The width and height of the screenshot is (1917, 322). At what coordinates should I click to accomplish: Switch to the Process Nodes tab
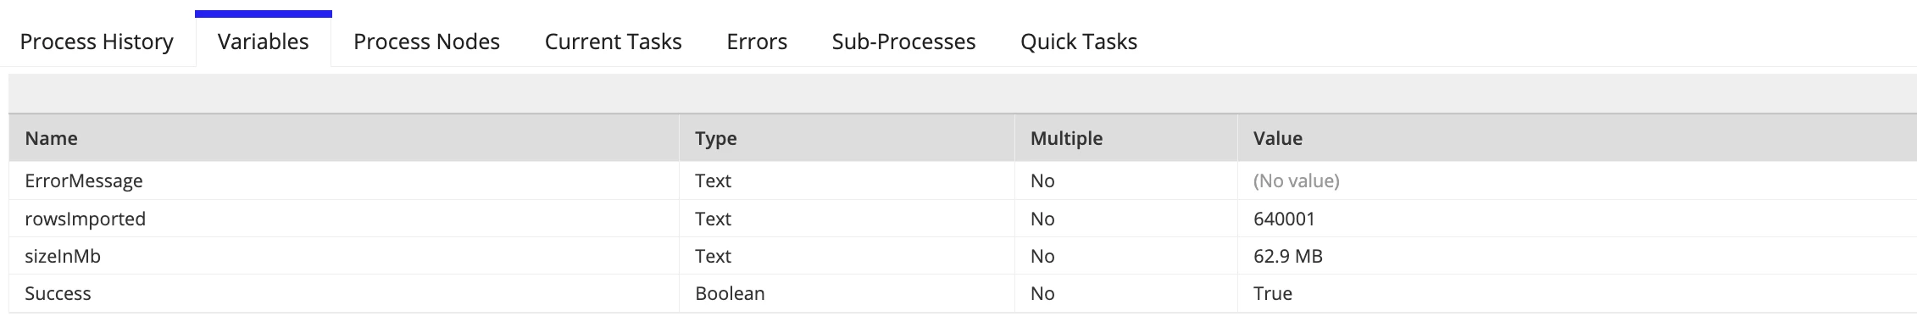[x=426, y=42]
